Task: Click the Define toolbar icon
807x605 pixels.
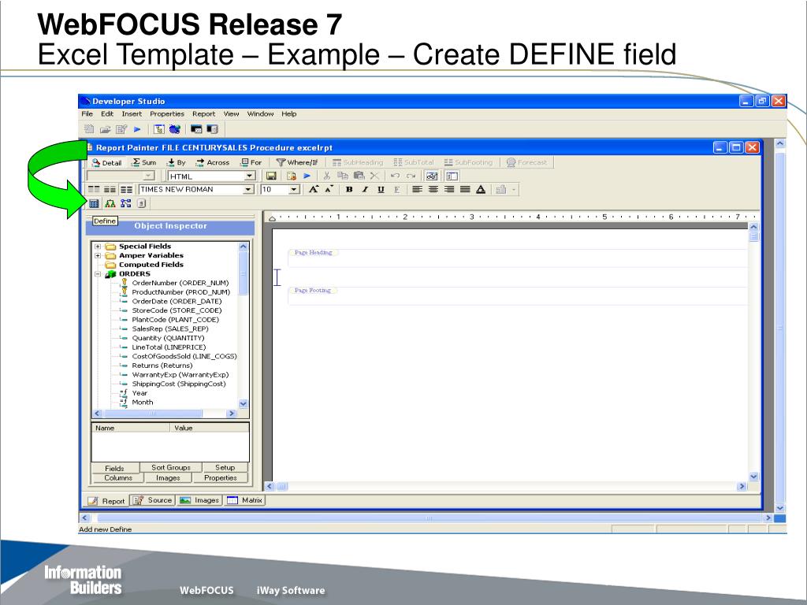Action: pos(94,203)
